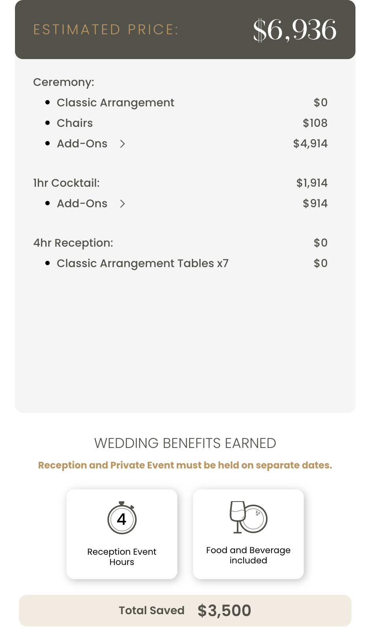Click Classic Arrangement Tables x7 item

pyautogui.click(x=143, y=264)
